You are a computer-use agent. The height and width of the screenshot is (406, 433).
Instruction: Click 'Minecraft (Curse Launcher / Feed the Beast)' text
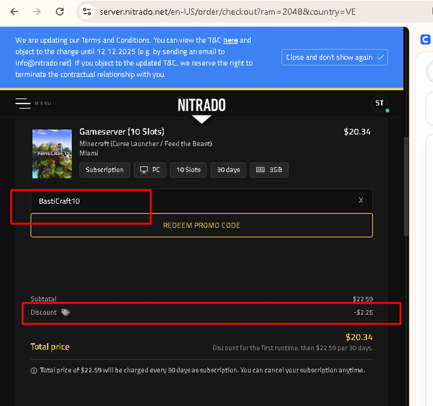pyautogui.click(x=146, y=144)
